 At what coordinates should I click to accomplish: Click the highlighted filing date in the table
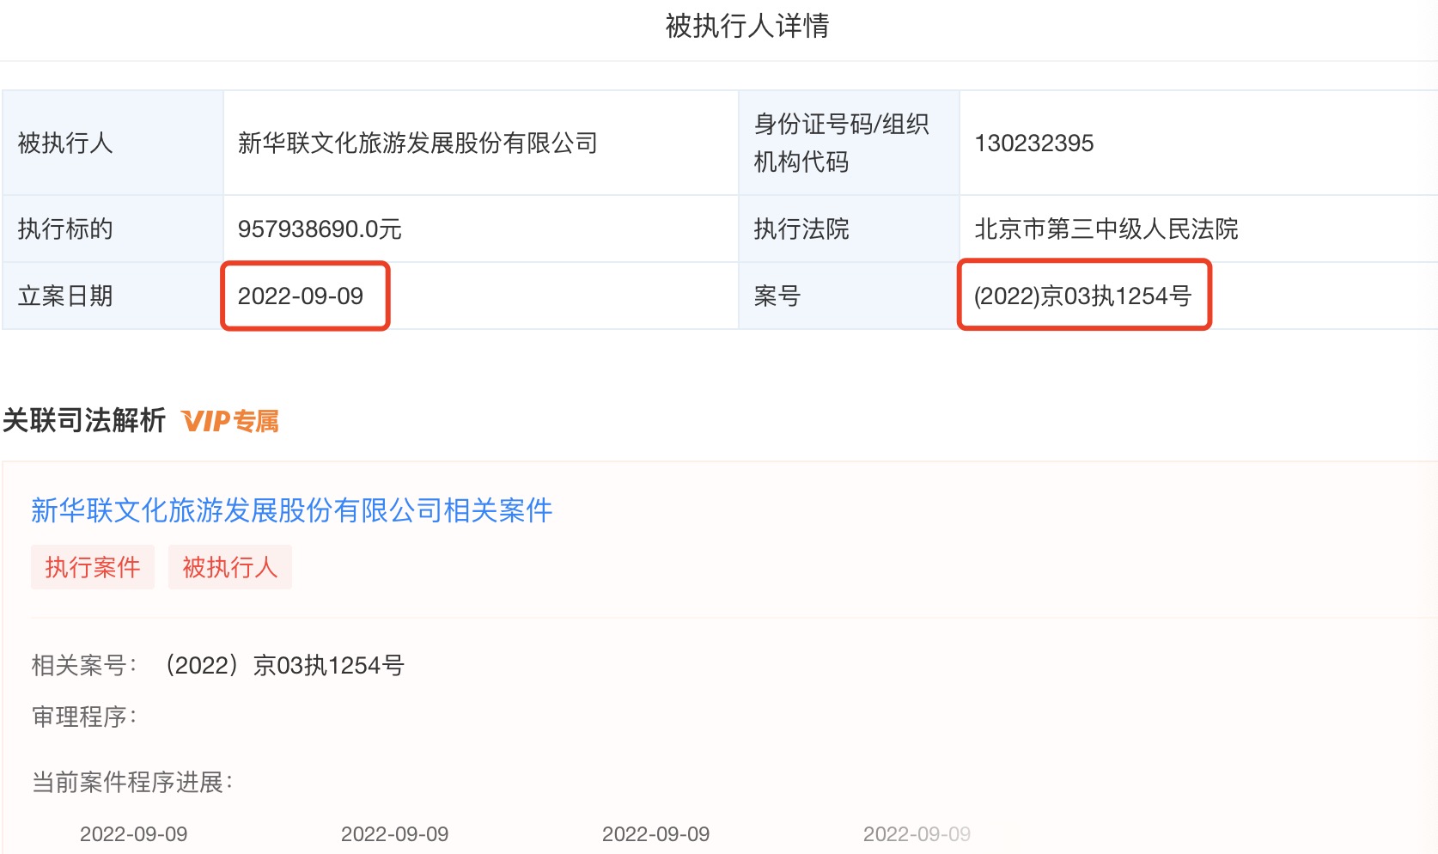click(x=301, y=296)
